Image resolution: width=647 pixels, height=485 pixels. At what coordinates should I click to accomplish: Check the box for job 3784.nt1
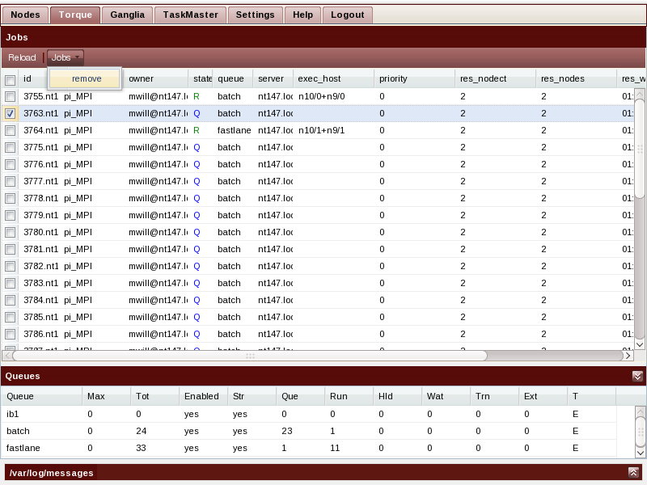[x=11, y=300]
